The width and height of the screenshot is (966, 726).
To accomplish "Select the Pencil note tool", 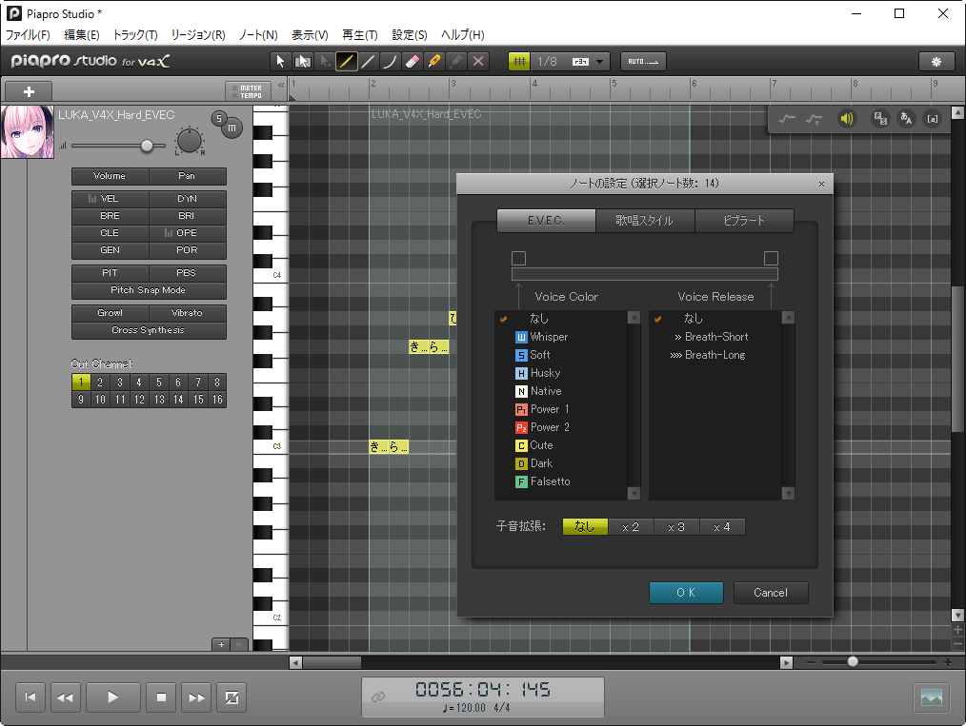I will tap(346, 62).
